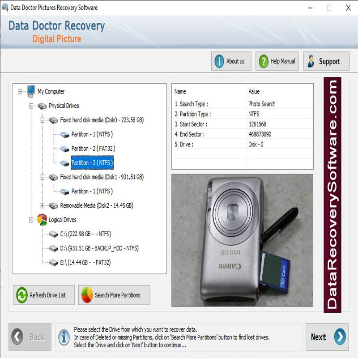Collapse the Disk1 - 931.51 GB node
The height and width of the screenshot is (358, 358).
pyautogui.click(x=43, y=177)
